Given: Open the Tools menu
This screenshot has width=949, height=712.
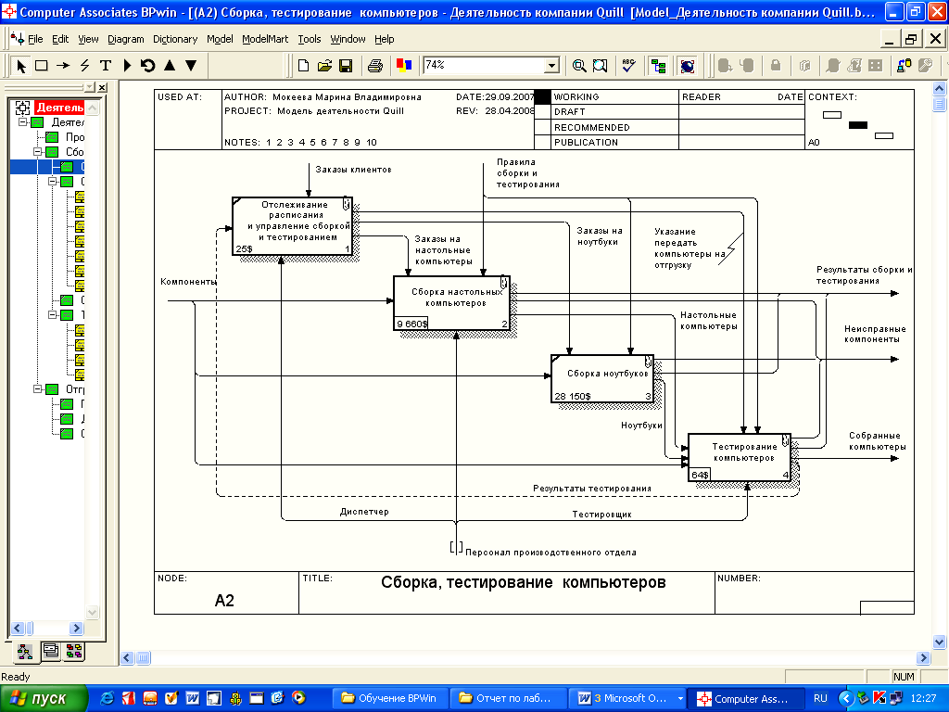Looking at the screenshot, I should (310, 39).
